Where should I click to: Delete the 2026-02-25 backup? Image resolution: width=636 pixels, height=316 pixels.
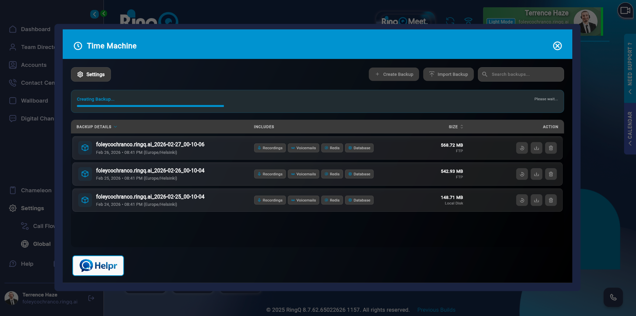(551, 200)
